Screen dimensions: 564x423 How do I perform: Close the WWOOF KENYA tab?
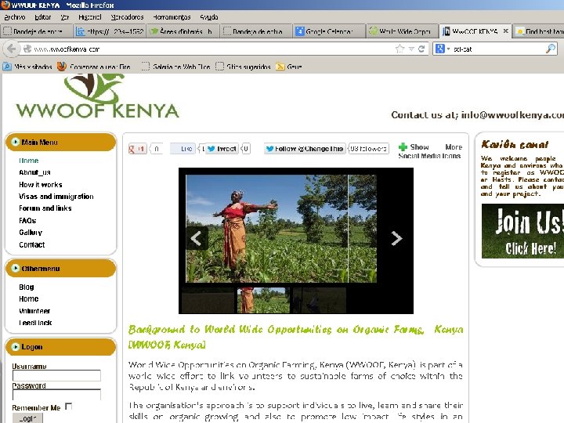point(505,31)
